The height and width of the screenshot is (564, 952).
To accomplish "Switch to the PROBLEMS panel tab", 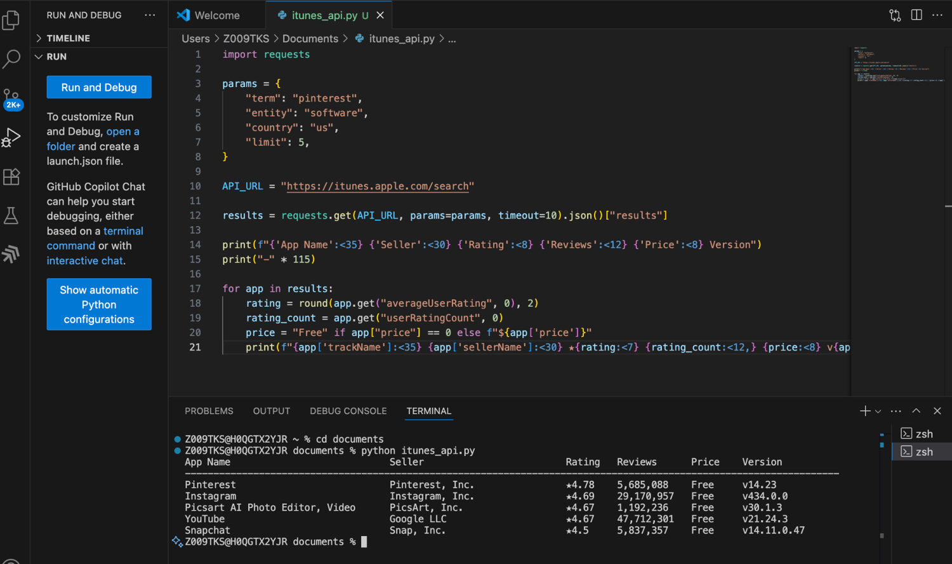I will 209,411.
